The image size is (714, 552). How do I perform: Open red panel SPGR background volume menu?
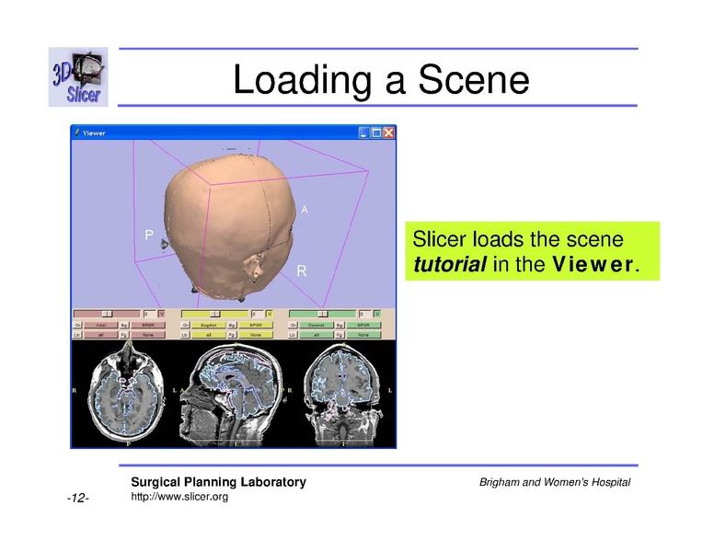point(148,325)
